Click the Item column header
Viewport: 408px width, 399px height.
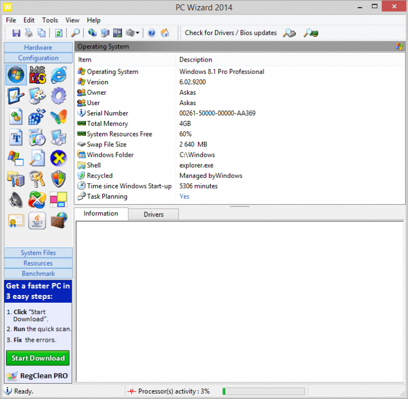125,60
